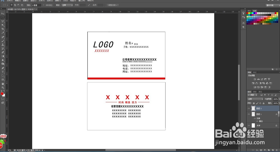280x152 pixels.
Task: Click the new selection mode icon
Action: point(11,5)
